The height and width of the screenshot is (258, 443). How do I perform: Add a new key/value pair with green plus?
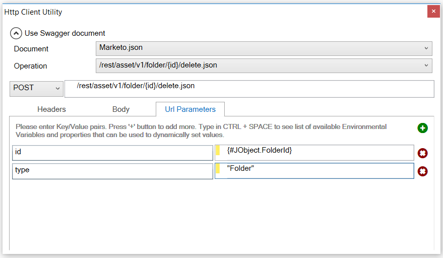pyautogui.click(x=422, y=128)
